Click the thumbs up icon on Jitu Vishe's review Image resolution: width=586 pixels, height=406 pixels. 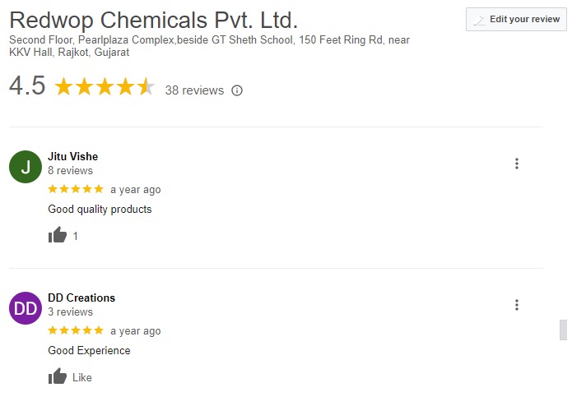[58, 236]
